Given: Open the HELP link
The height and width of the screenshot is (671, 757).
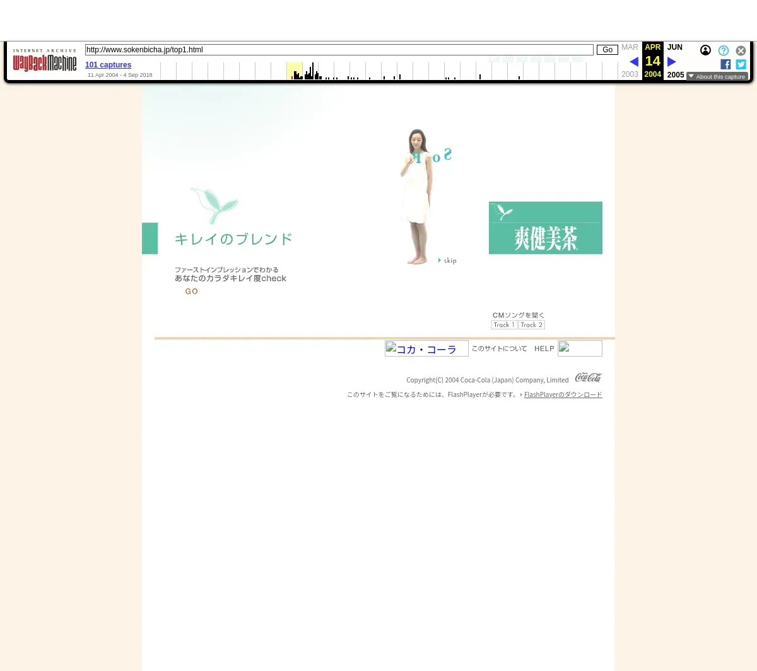Looking at the screenshot, I should tap(544, 348).
